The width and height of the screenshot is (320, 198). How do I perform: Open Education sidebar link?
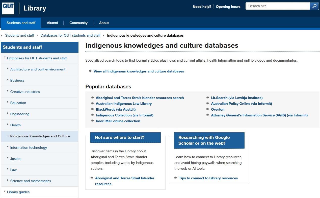click(x=18, y=103)
